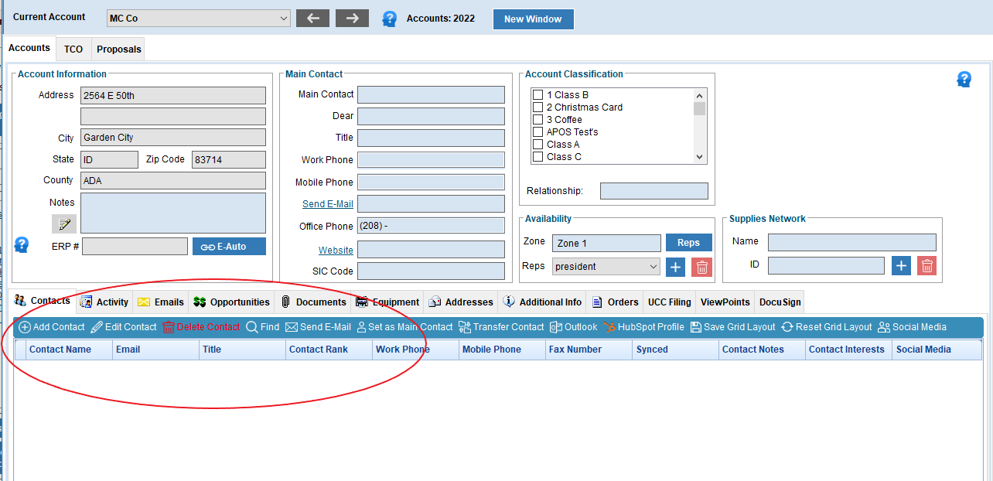
Task: Click the New Window button
Action: tap(534, 19)
